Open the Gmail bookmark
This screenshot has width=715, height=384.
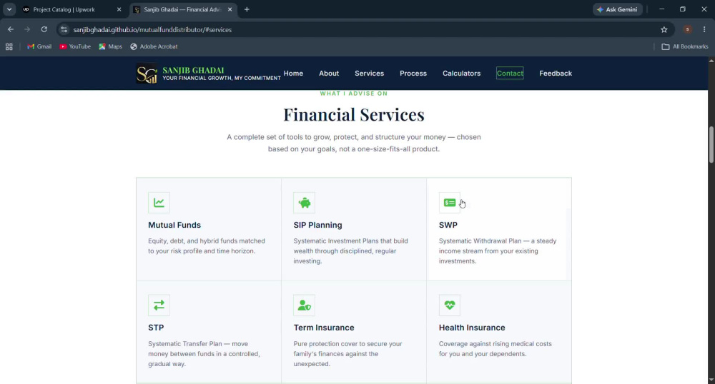click(x=39, y=46)
